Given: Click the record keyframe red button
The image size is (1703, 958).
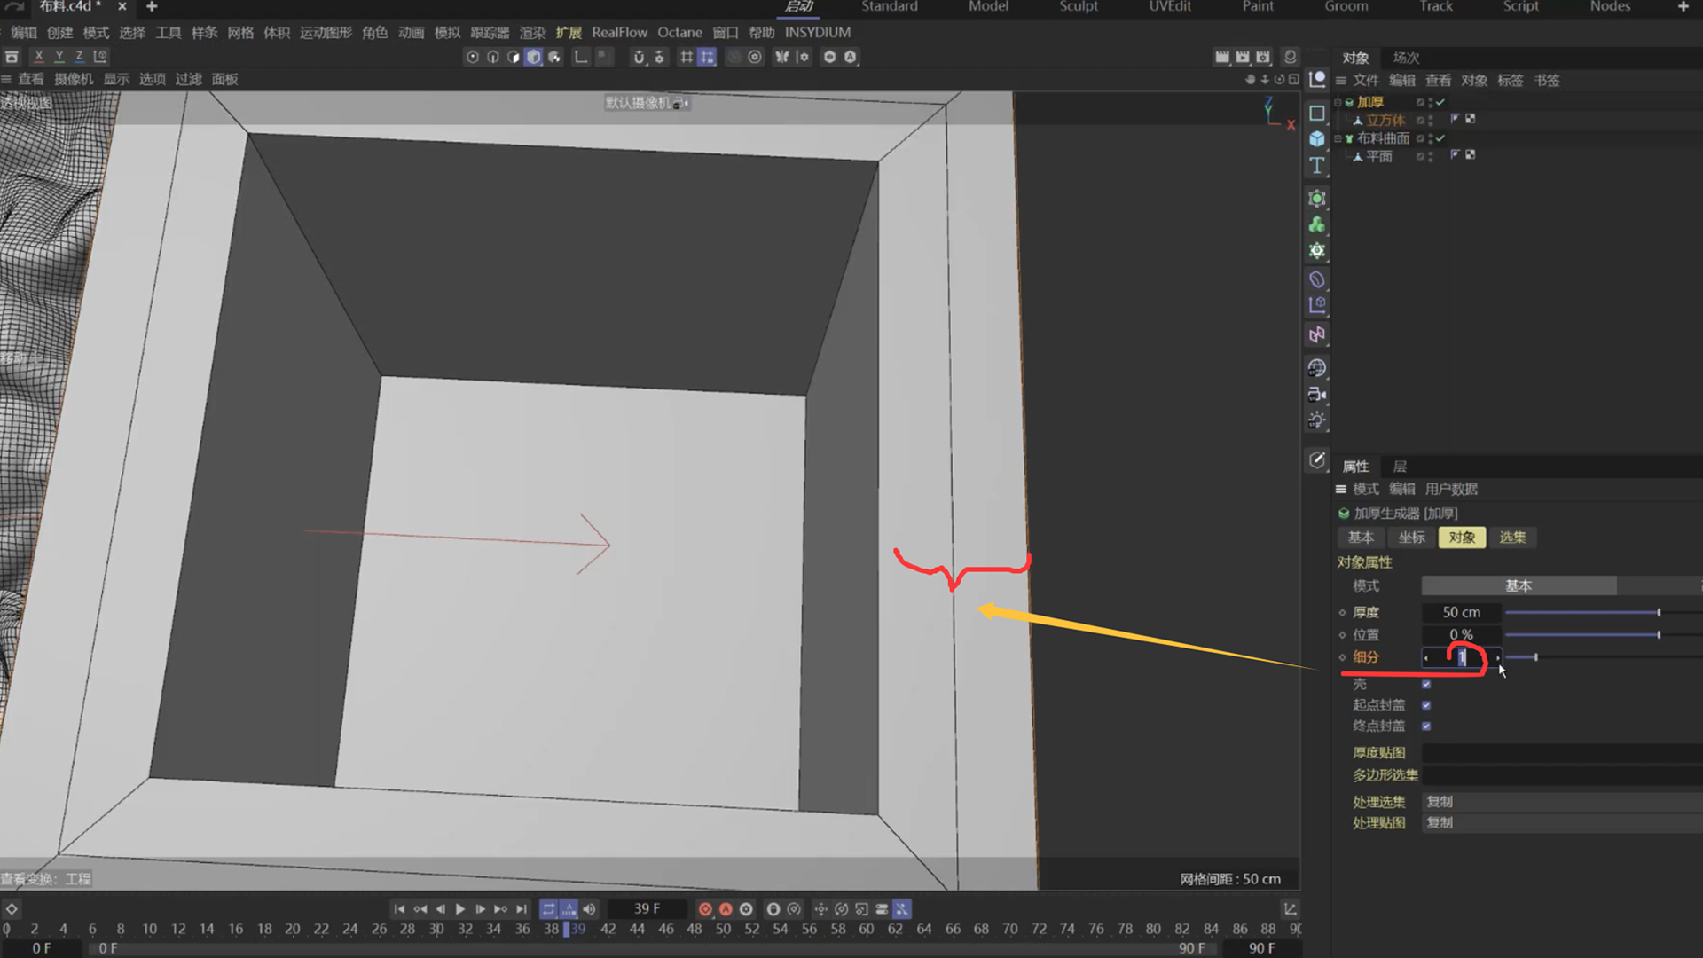Looking at the screenshot, I should point(705,909).
